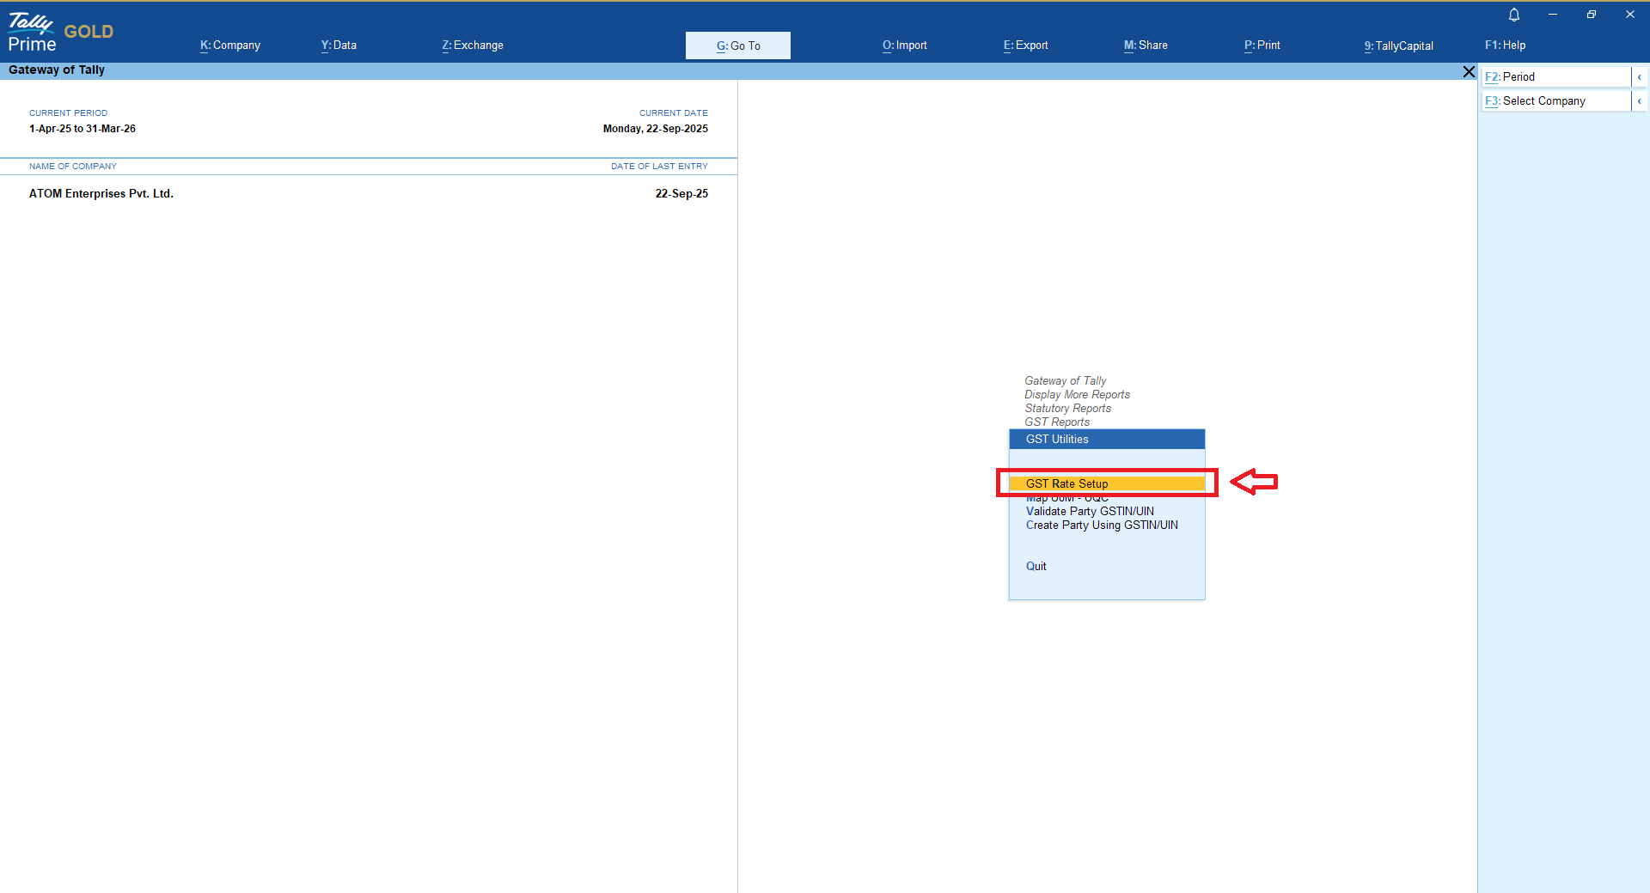Screen dimensions: 1650x893
Task: Open the P: Print menu
Action: [x=1262, y=46]
